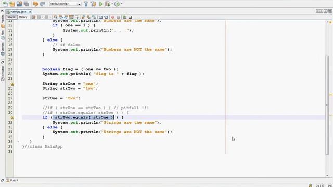Click Find Previous Occurrence icon
The height and width of the screenshot is (187, 333).
tap(61, 17)
